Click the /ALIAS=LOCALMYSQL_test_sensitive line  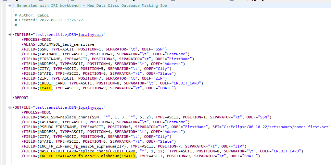[57, 44]
